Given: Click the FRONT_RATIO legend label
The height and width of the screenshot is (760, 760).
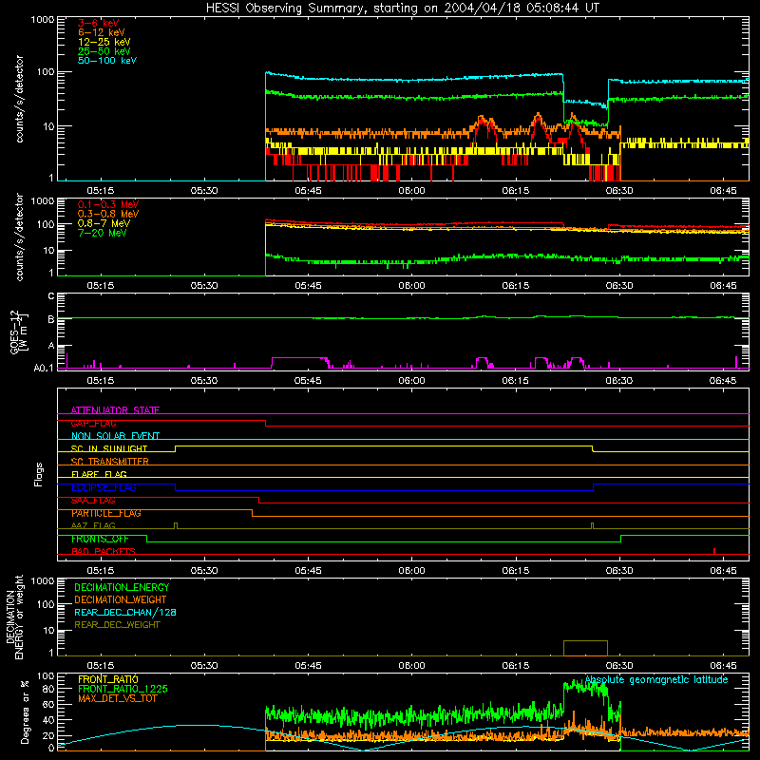Looking at the screenshot, I should [x=108, y=679].
